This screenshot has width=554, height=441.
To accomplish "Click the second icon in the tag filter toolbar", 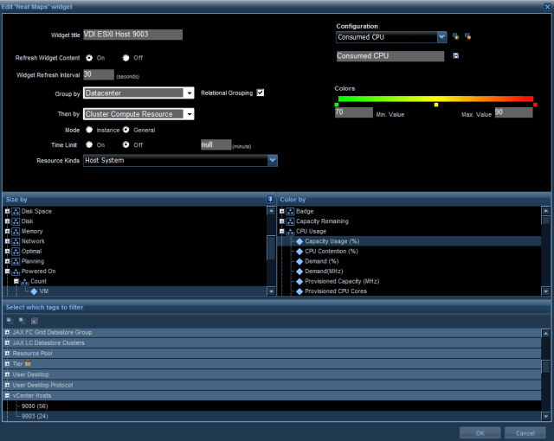I will tap(22, 320).
